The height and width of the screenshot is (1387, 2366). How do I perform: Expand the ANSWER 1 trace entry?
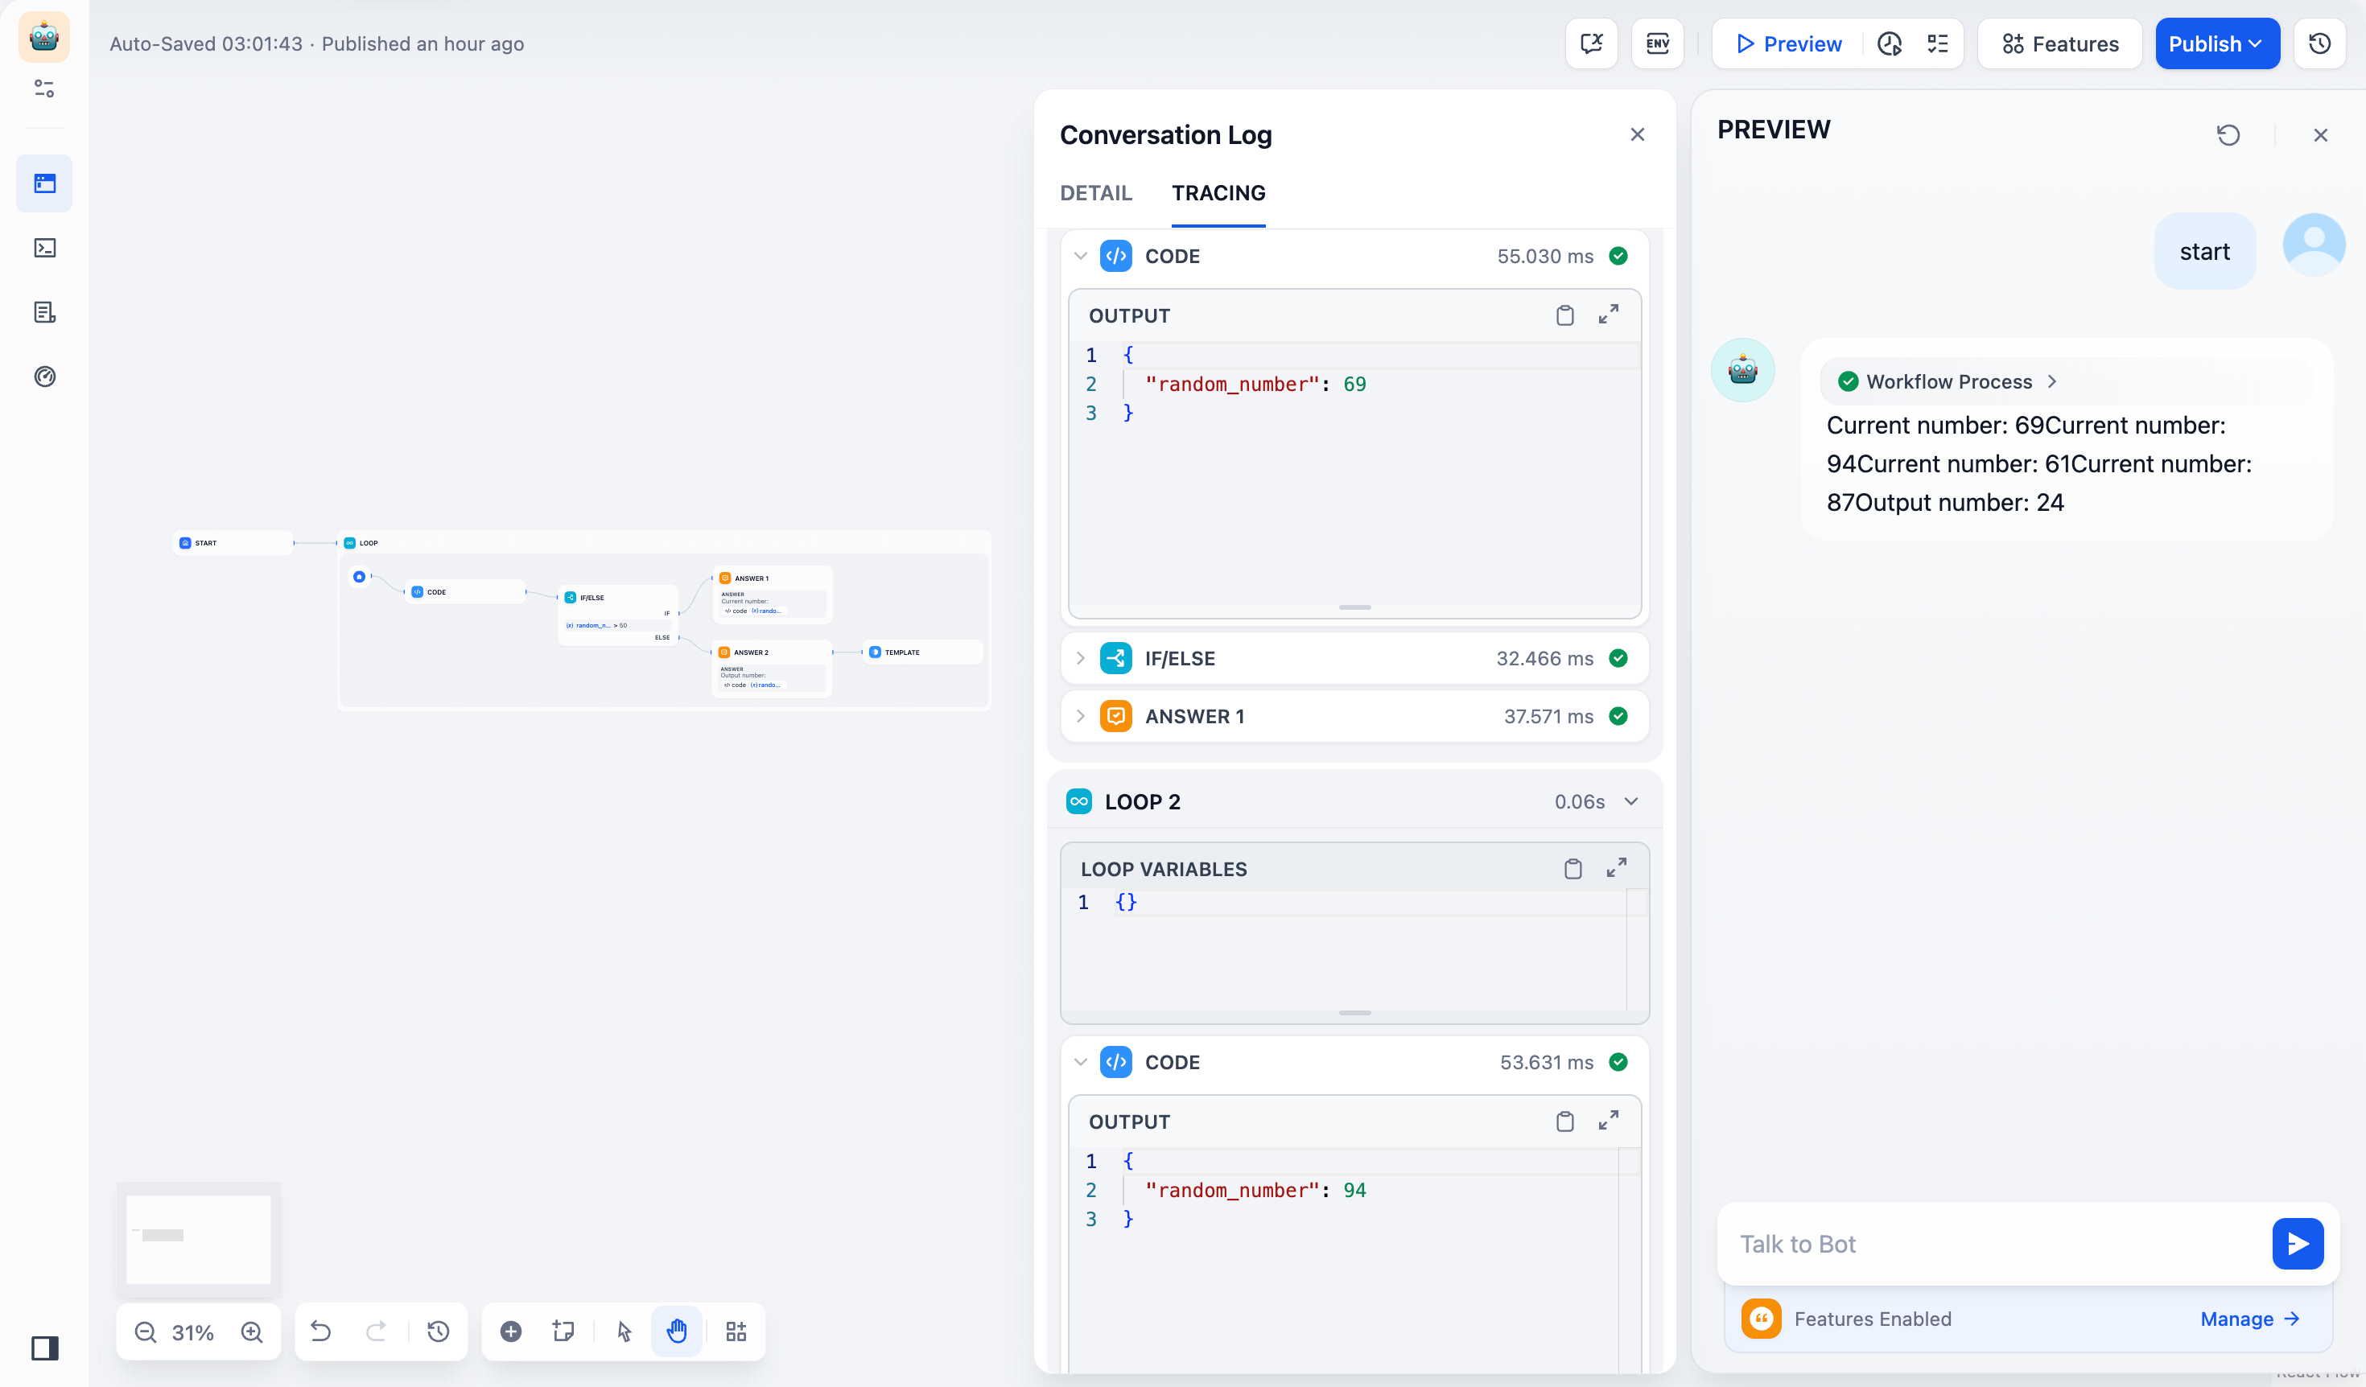pos(1081,717)
